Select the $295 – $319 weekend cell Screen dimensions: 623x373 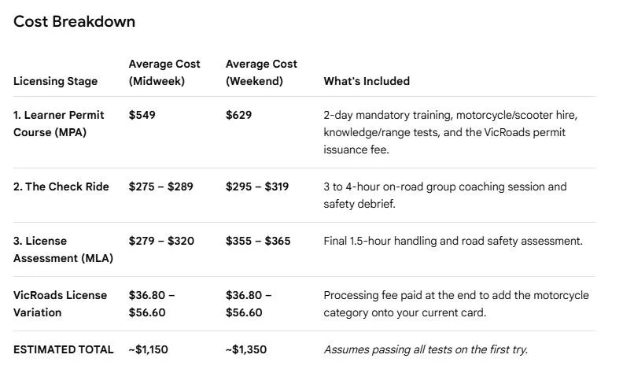[257, 186]
